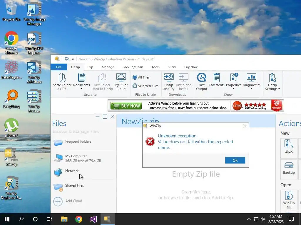Click the Add Cloud plus button

pos(58,202)
